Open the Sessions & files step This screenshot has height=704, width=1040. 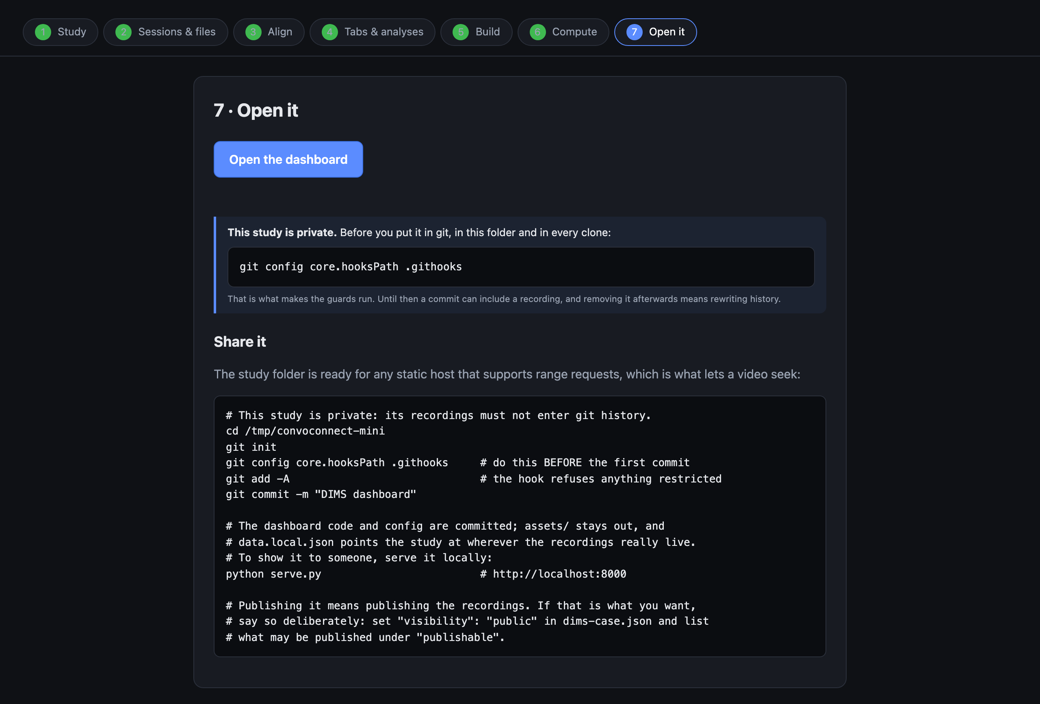(x=166, y=32)
